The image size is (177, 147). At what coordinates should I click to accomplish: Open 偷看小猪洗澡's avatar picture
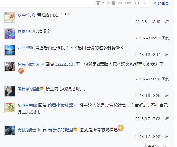(10, 67)
